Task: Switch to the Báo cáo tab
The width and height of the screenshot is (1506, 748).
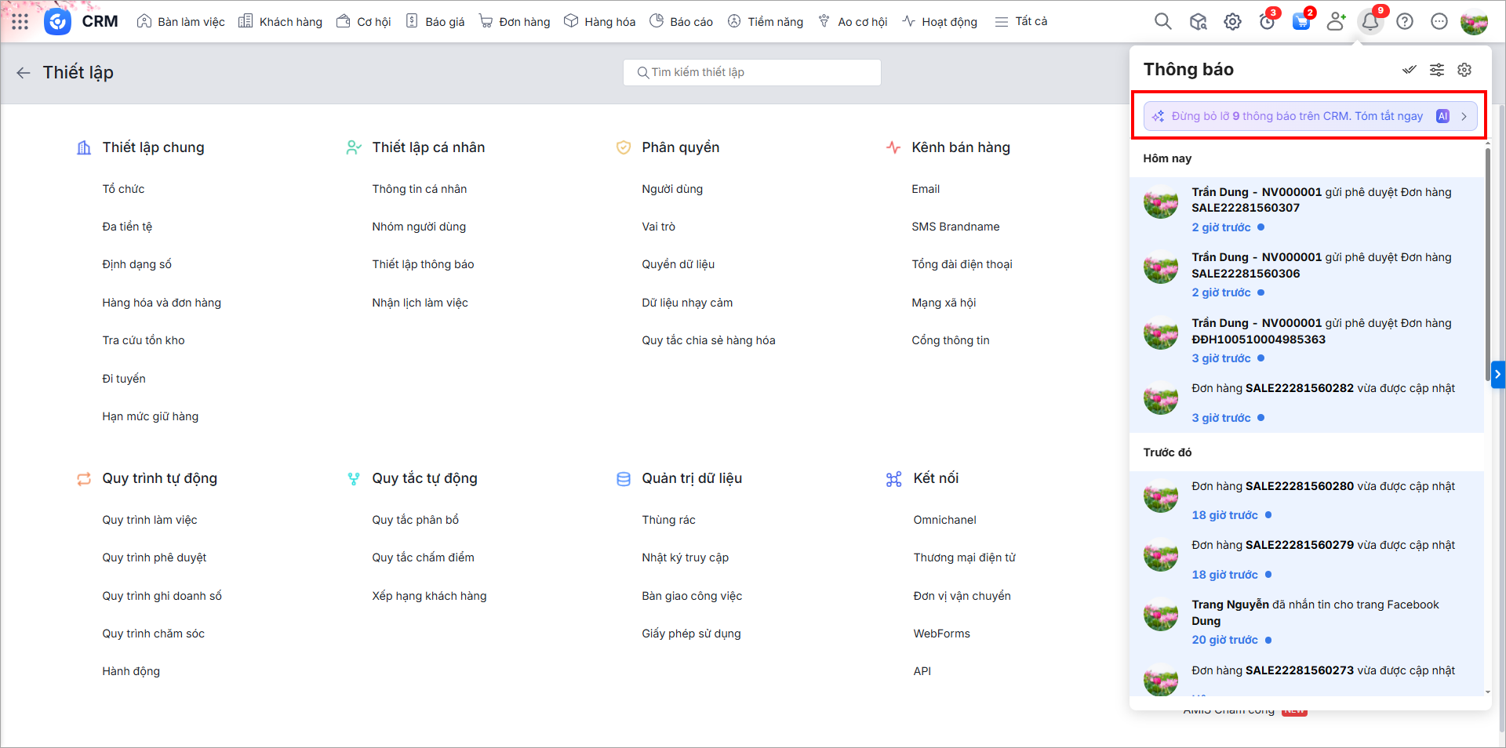Action: coord(682,22)
